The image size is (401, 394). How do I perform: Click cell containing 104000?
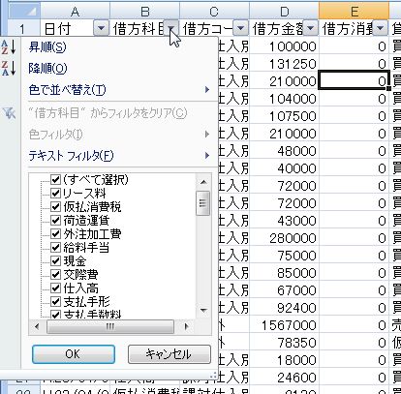[x=284, y=99]
